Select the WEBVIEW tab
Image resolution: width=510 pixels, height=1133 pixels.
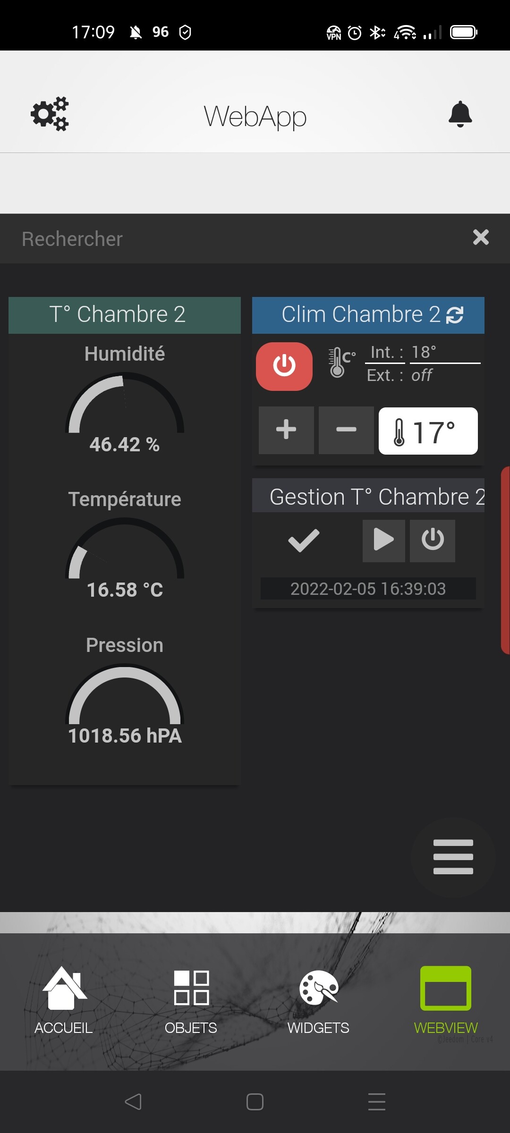pos(446,1001)
